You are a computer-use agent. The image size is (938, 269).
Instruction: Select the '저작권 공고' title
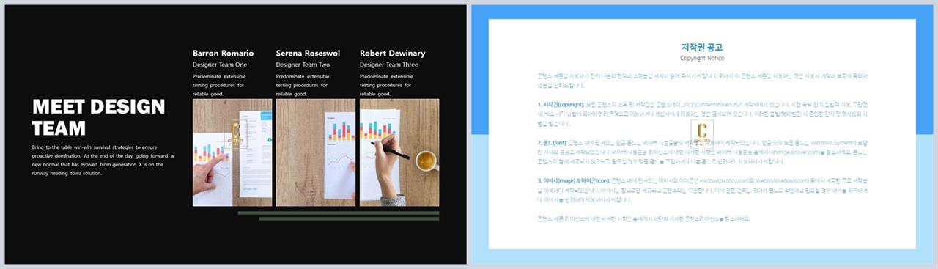tap(702, 47)
